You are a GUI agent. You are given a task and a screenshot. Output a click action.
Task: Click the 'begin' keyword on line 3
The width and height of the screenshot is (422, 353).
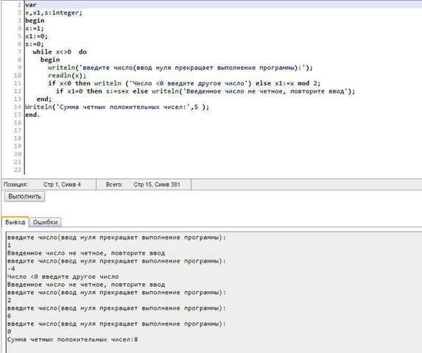click(35, 21)
